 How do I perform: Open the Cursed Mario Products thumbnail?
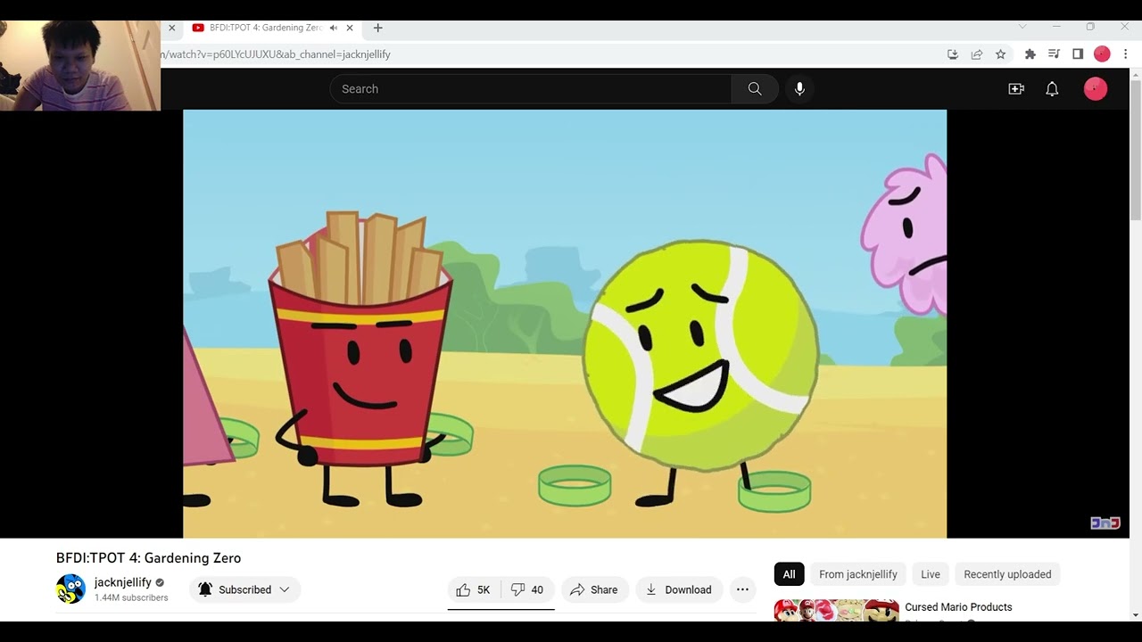(x=836, y=610)
